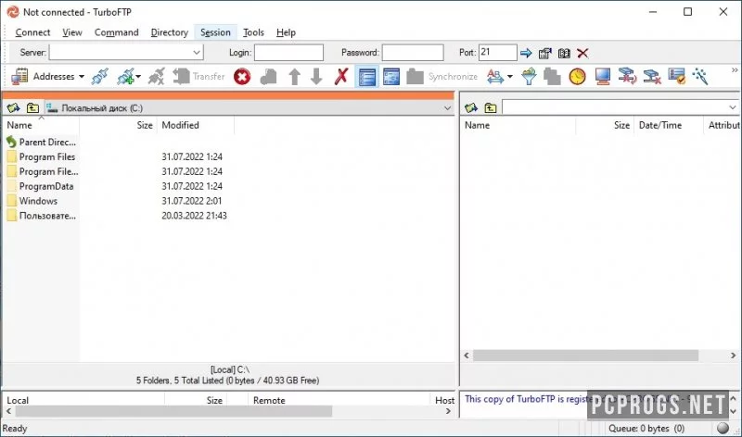The height and width of the screenshot is (437, 742).
Task: Sort local files by Size column
Action: coord(119,125)
